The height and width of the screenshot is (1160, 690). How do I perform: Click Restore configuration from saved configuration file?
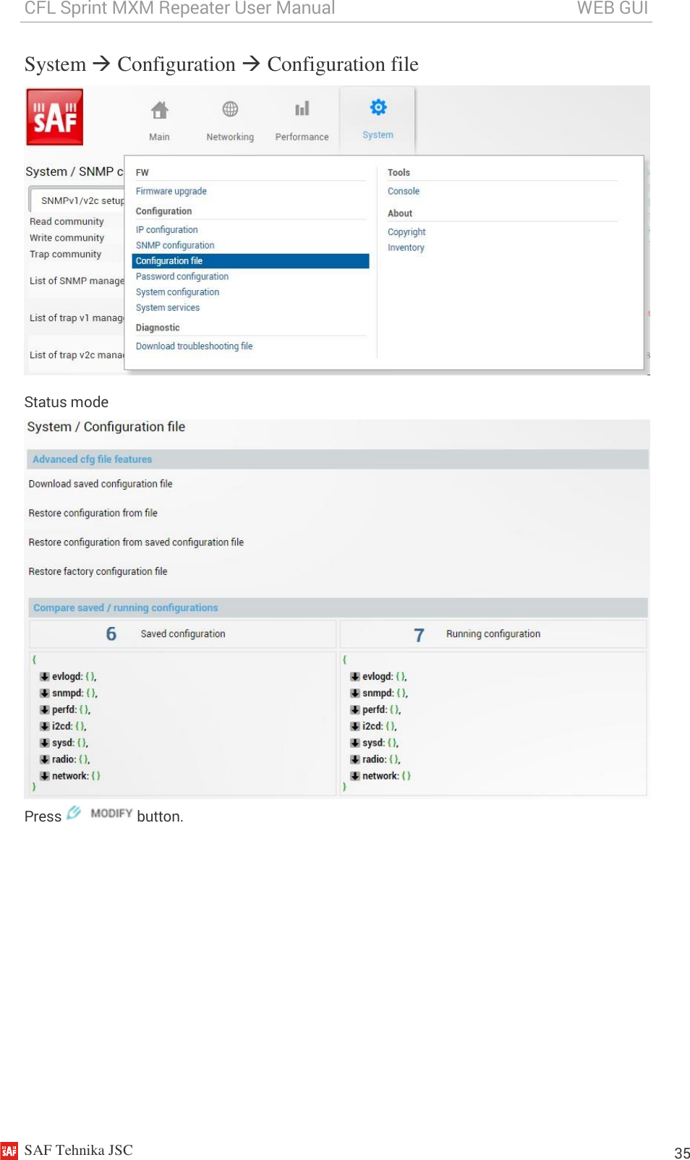(136, 542)
